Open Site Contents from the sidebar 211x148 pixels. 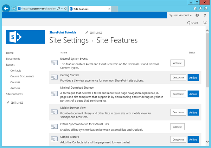tap(14, 94)
